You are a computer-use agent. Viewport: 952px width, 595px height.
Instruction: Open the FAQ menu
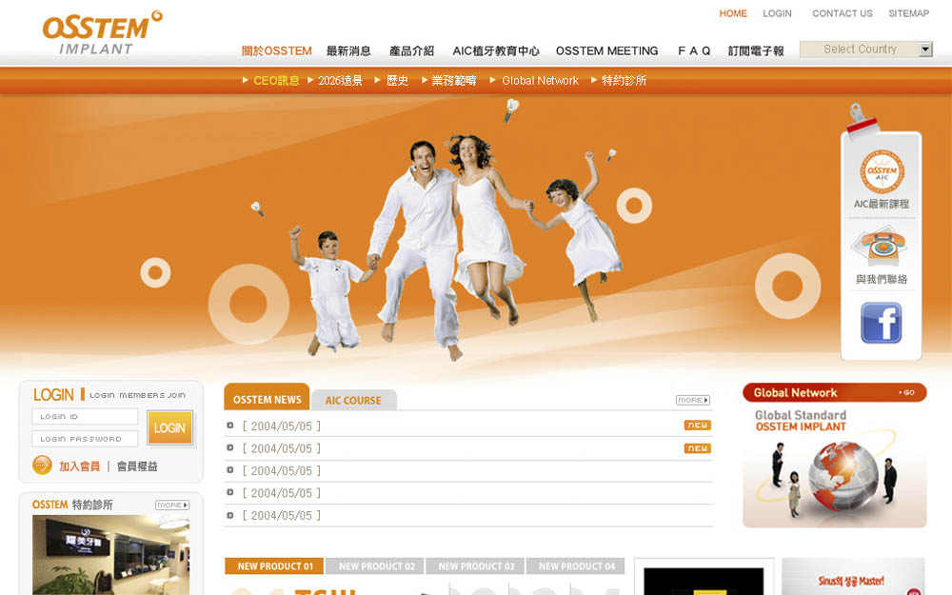click(694, 51)
